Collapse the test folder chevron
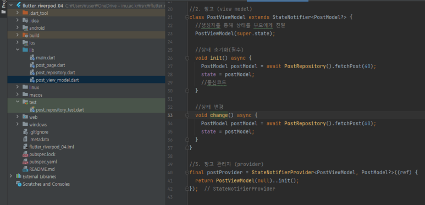 point(18,102)
